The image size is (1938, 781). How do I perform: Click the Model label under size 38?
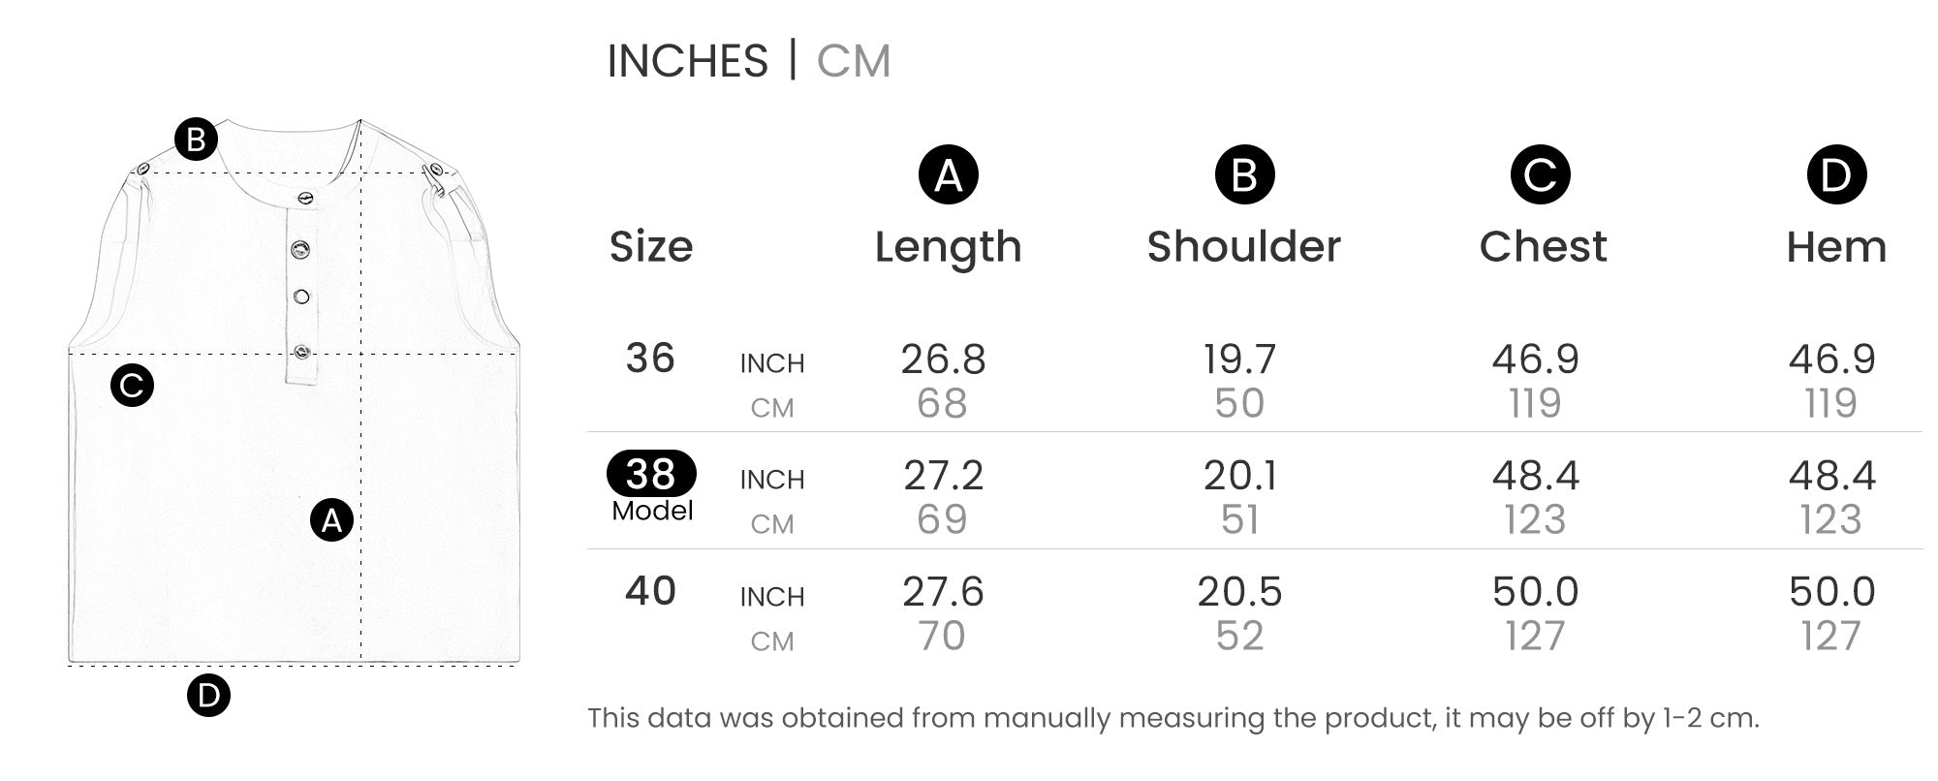point(652,511)
